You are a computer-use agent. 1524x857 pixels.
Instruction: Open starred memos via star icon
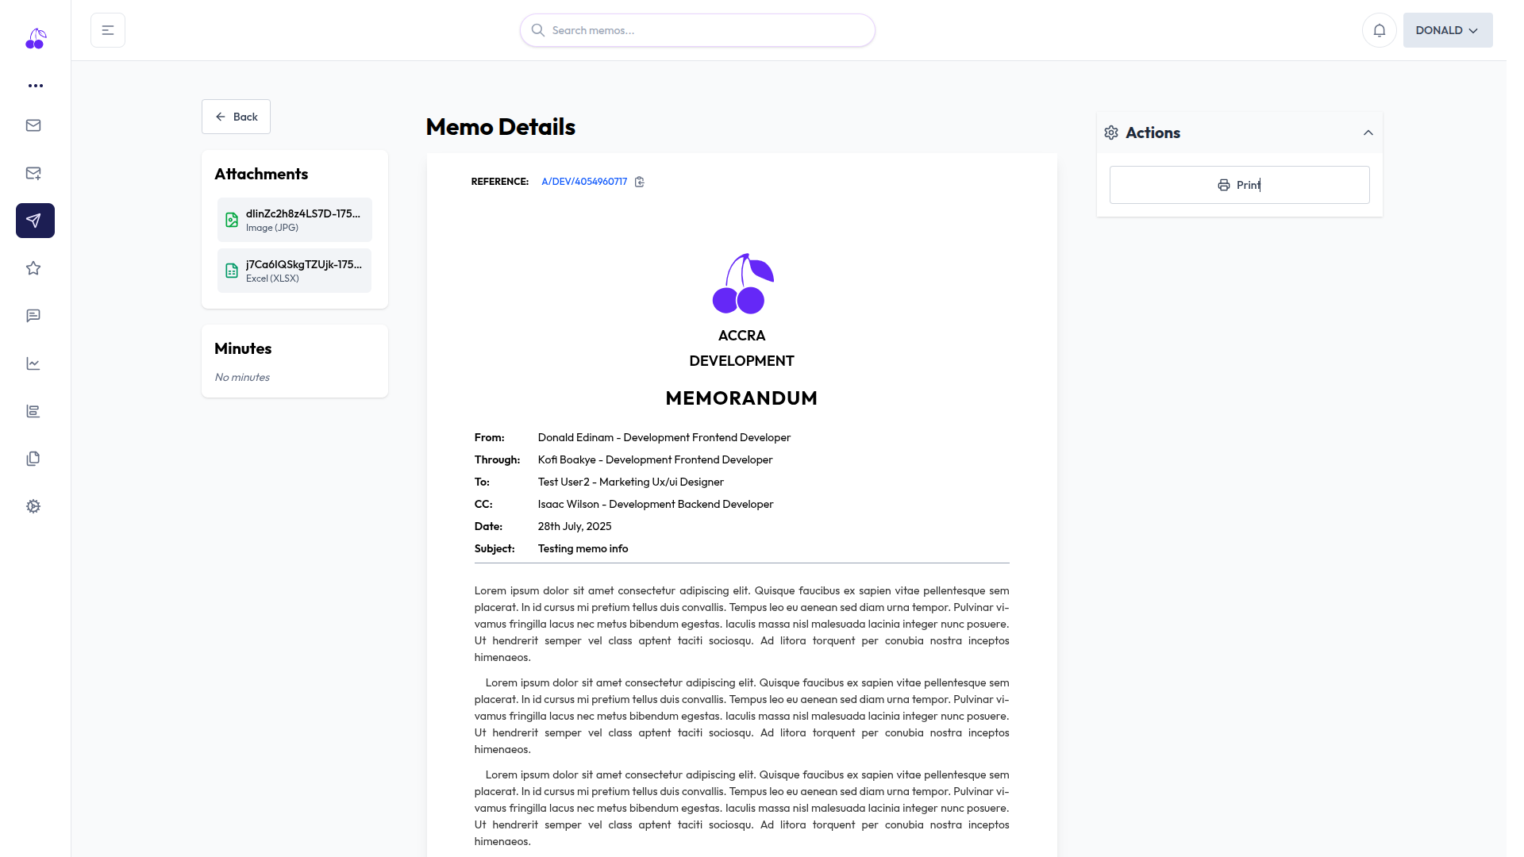(33, 268)
